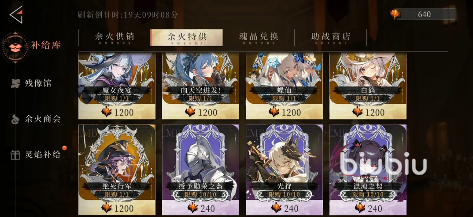Open the 残像馆 sidebar icon

point(15,83)
